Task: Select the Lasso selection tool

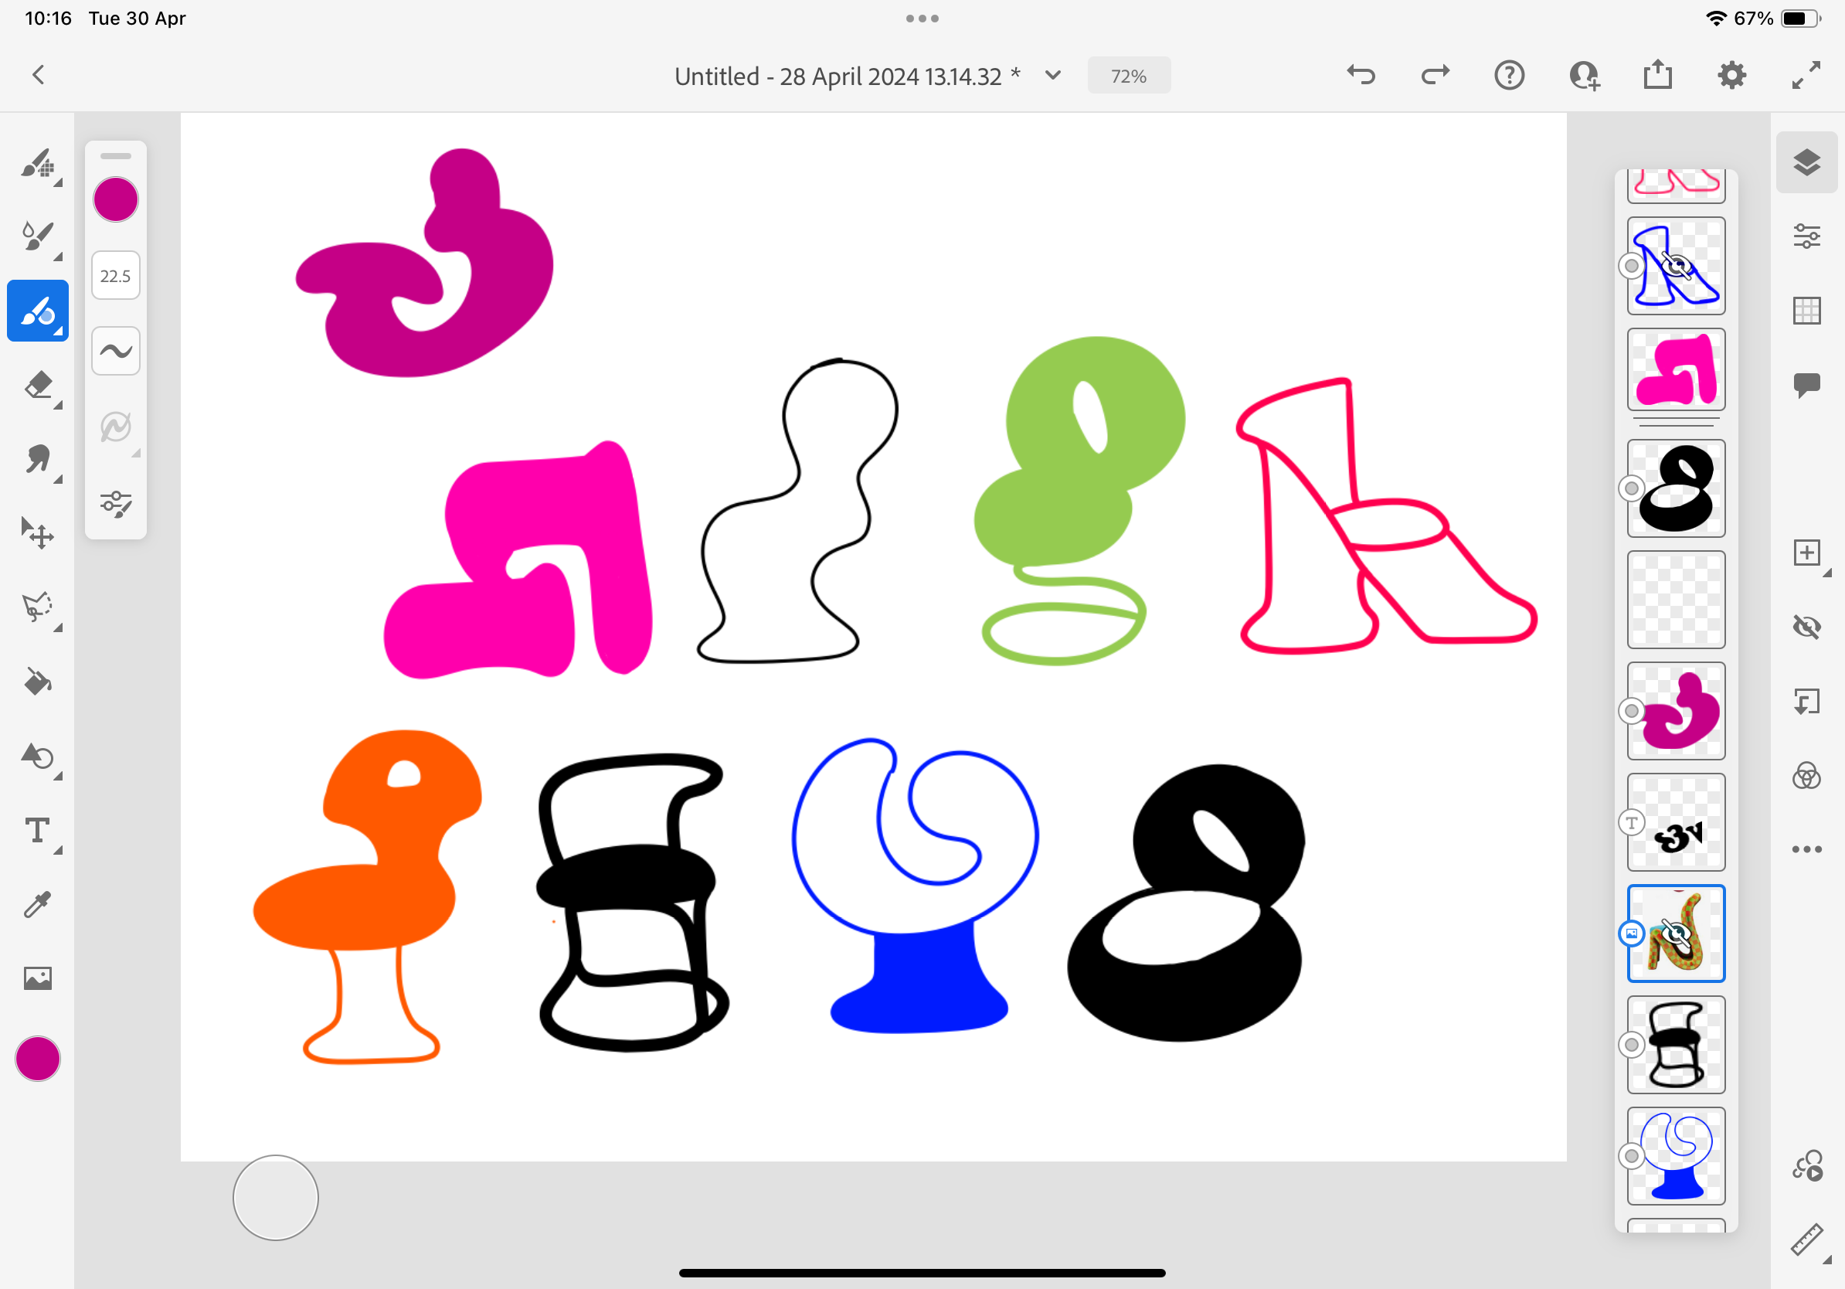Action: [x=38, y=607]
